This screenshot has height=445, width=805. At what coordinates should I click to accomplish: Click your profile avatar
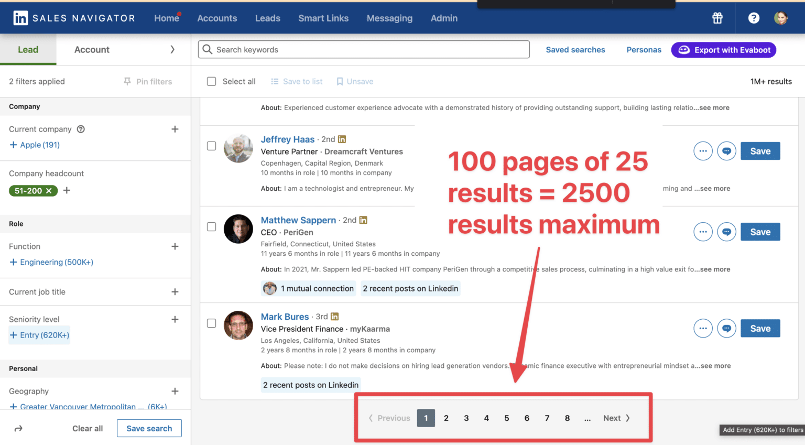781,18
